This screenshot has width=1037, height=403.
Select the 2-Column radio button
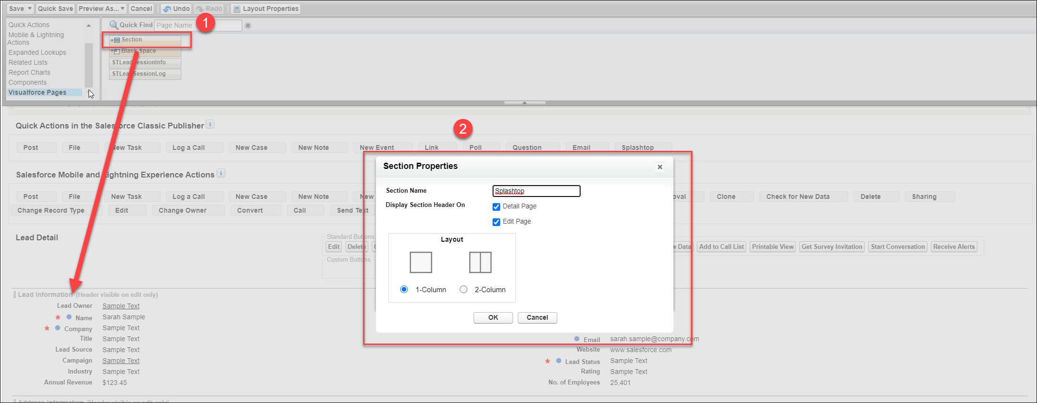pos(464,289)
